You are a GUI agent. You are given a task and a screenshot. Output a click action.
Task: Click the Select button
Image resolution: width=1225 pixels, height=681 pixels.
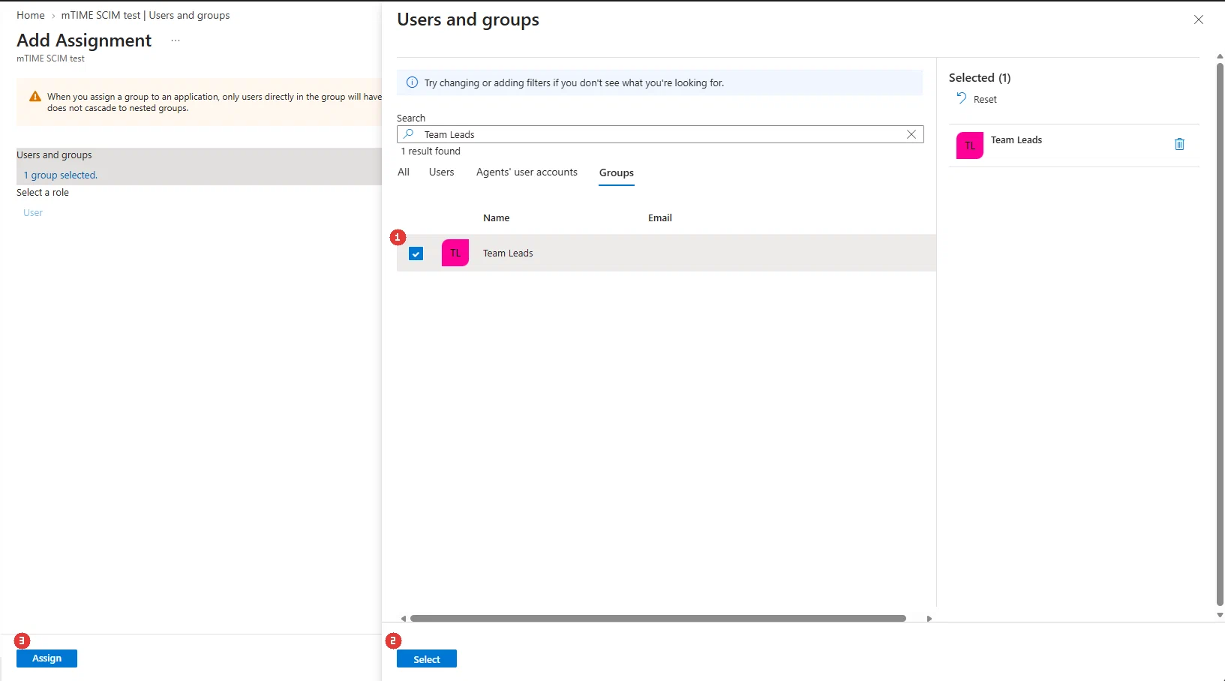pos(427,659)
